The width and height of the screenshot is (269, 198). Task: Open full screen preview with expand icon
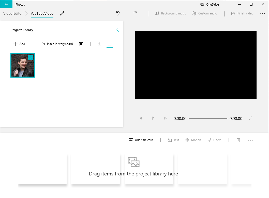pyautogui.click(x=250, y=118)
